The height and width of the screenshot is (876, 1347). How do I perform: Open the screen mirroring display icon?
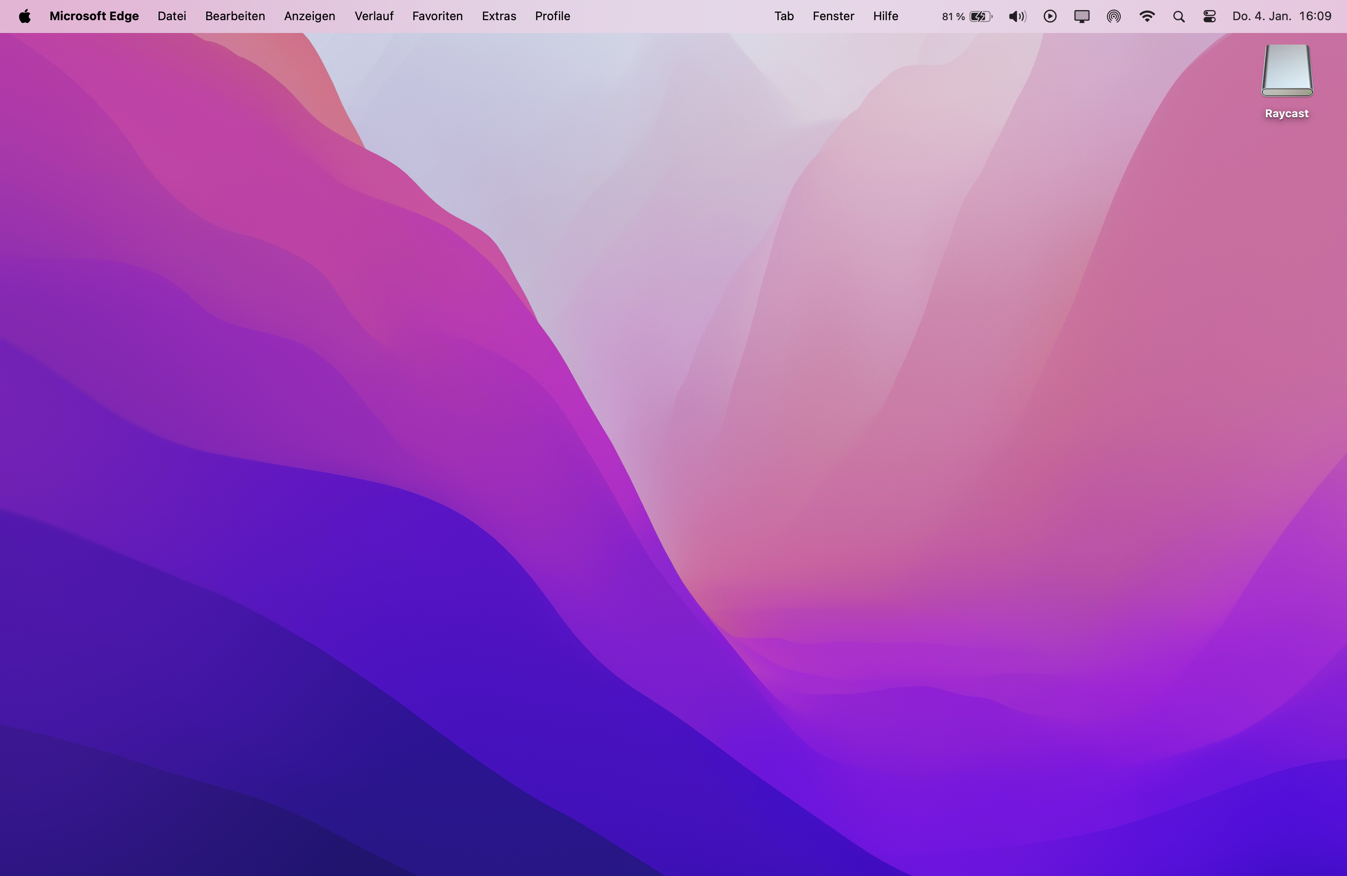1082,16
